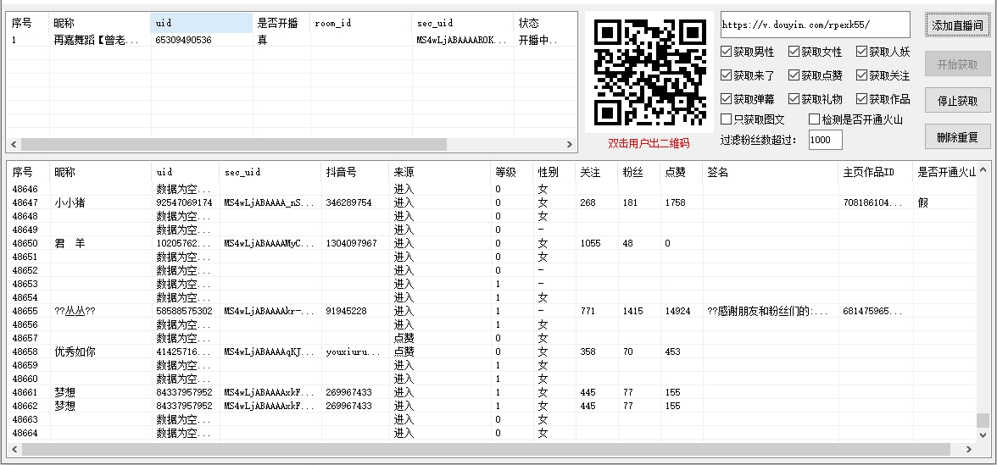Enable the 只获取图文 checkbox
Screen dimensions: 997x465
coord(727,119)
